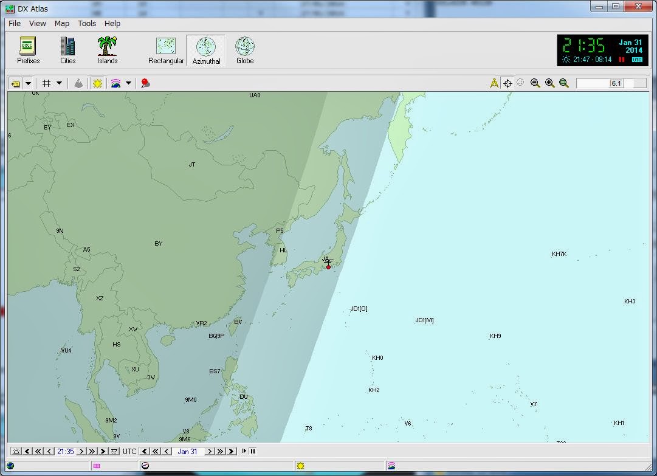Image resolution: width=657 pixels, height=476 pixels.
Task: Click the compass icon in status bar
Action: (145, 466)
